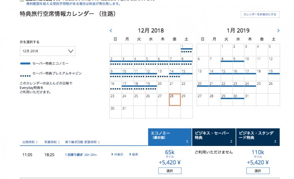Image resolution: width=294 pixels, height=179 pixels.
Task: Click カレンダーを非表示にする button
Action: click(260, 14)
